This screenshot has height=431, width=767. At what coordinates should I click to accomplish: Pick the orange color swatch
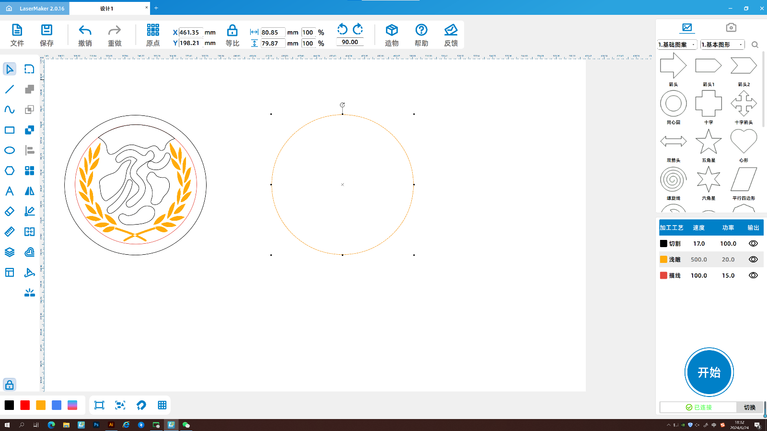(x=41, y=405)
